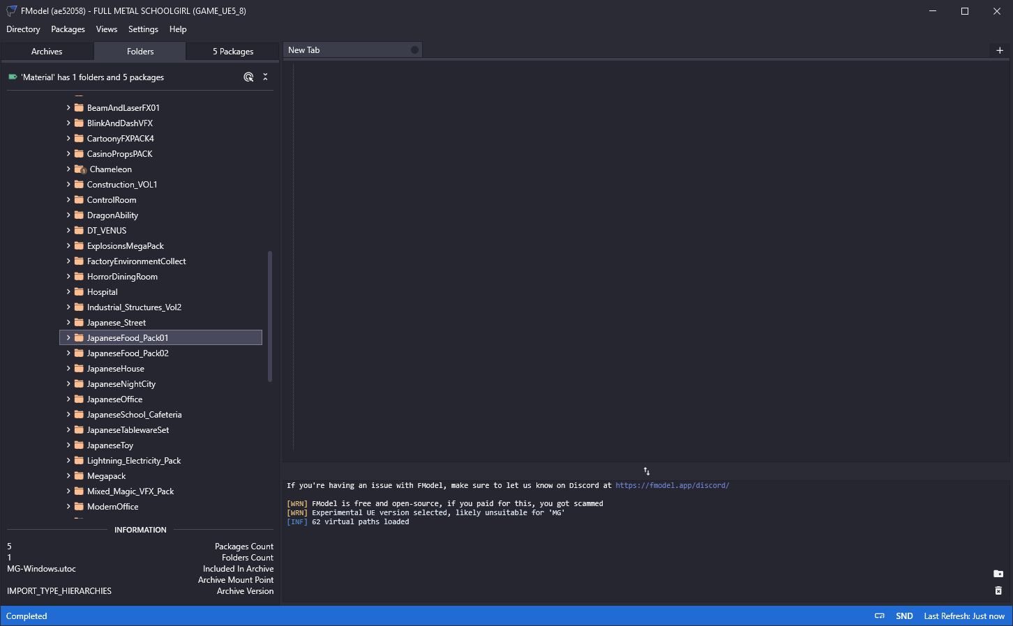Viewport: 1013px width, 626px height.
Task: Expand the Lightning_Electricity_Pack folder
Action: pos(68,461)
